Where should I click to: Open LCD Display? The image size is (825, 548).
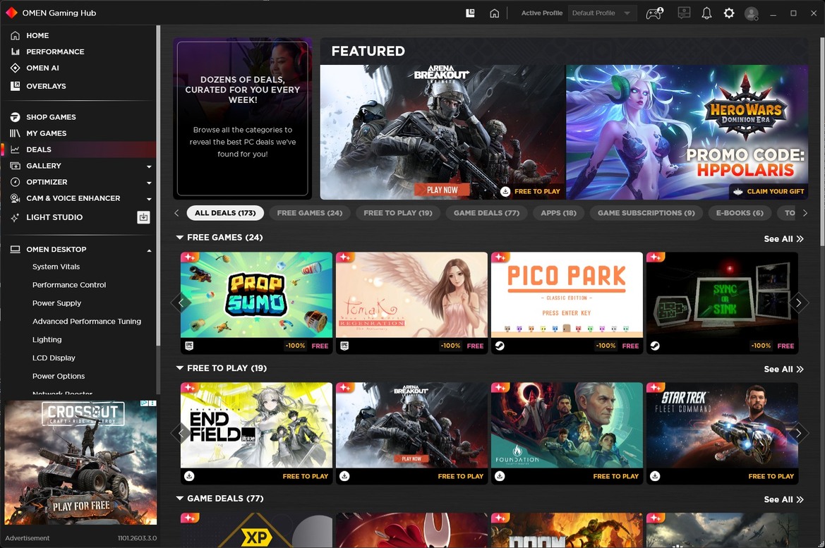54,358
